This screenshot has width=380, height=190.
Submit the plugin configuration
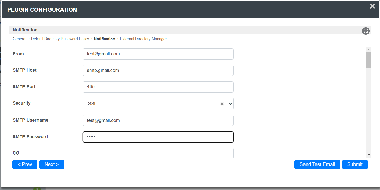click(x=355, y=164)
